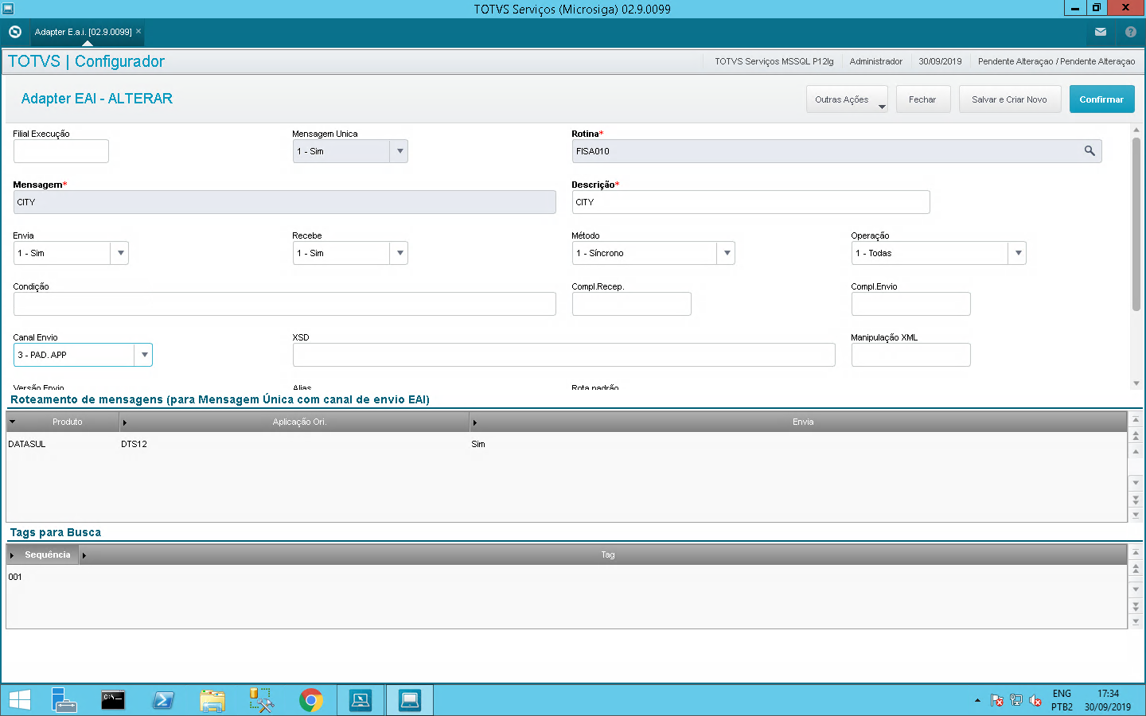
Task: Click into the Condição input field
Action: [284, 304]
